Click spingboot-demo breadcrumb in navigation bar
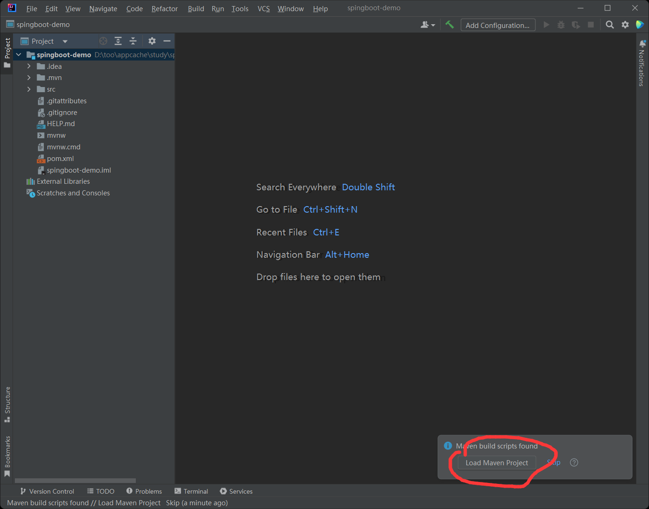Viewport: 649px width, 509px height. (38, 24)
